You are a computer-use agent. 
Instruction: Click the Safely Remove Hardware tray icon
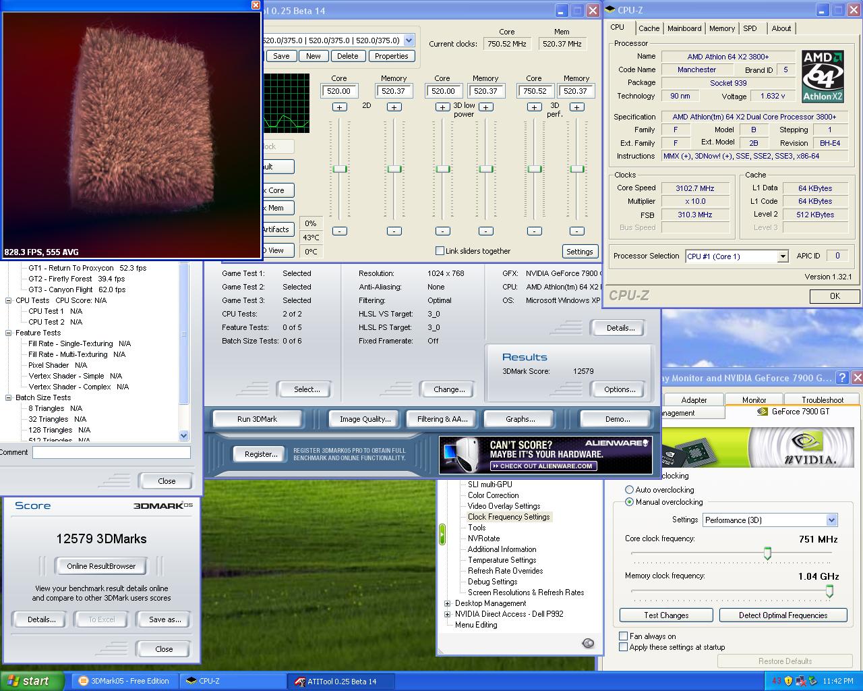tap(812, 681)
